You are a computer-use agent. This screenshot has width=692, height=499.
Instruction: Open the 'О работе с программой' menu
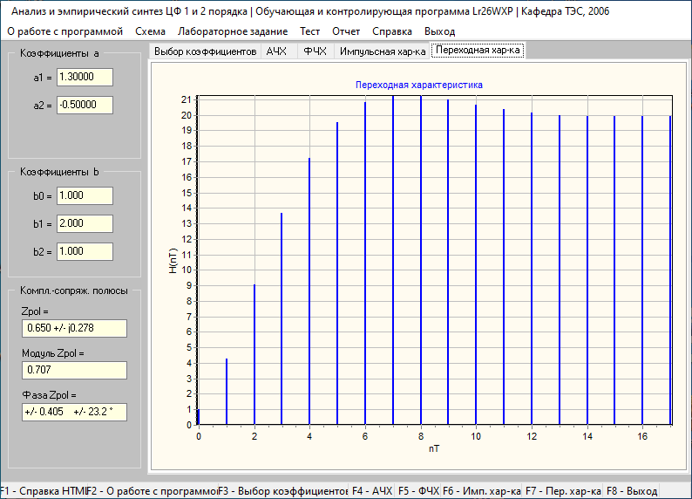(x=64, y=31)
